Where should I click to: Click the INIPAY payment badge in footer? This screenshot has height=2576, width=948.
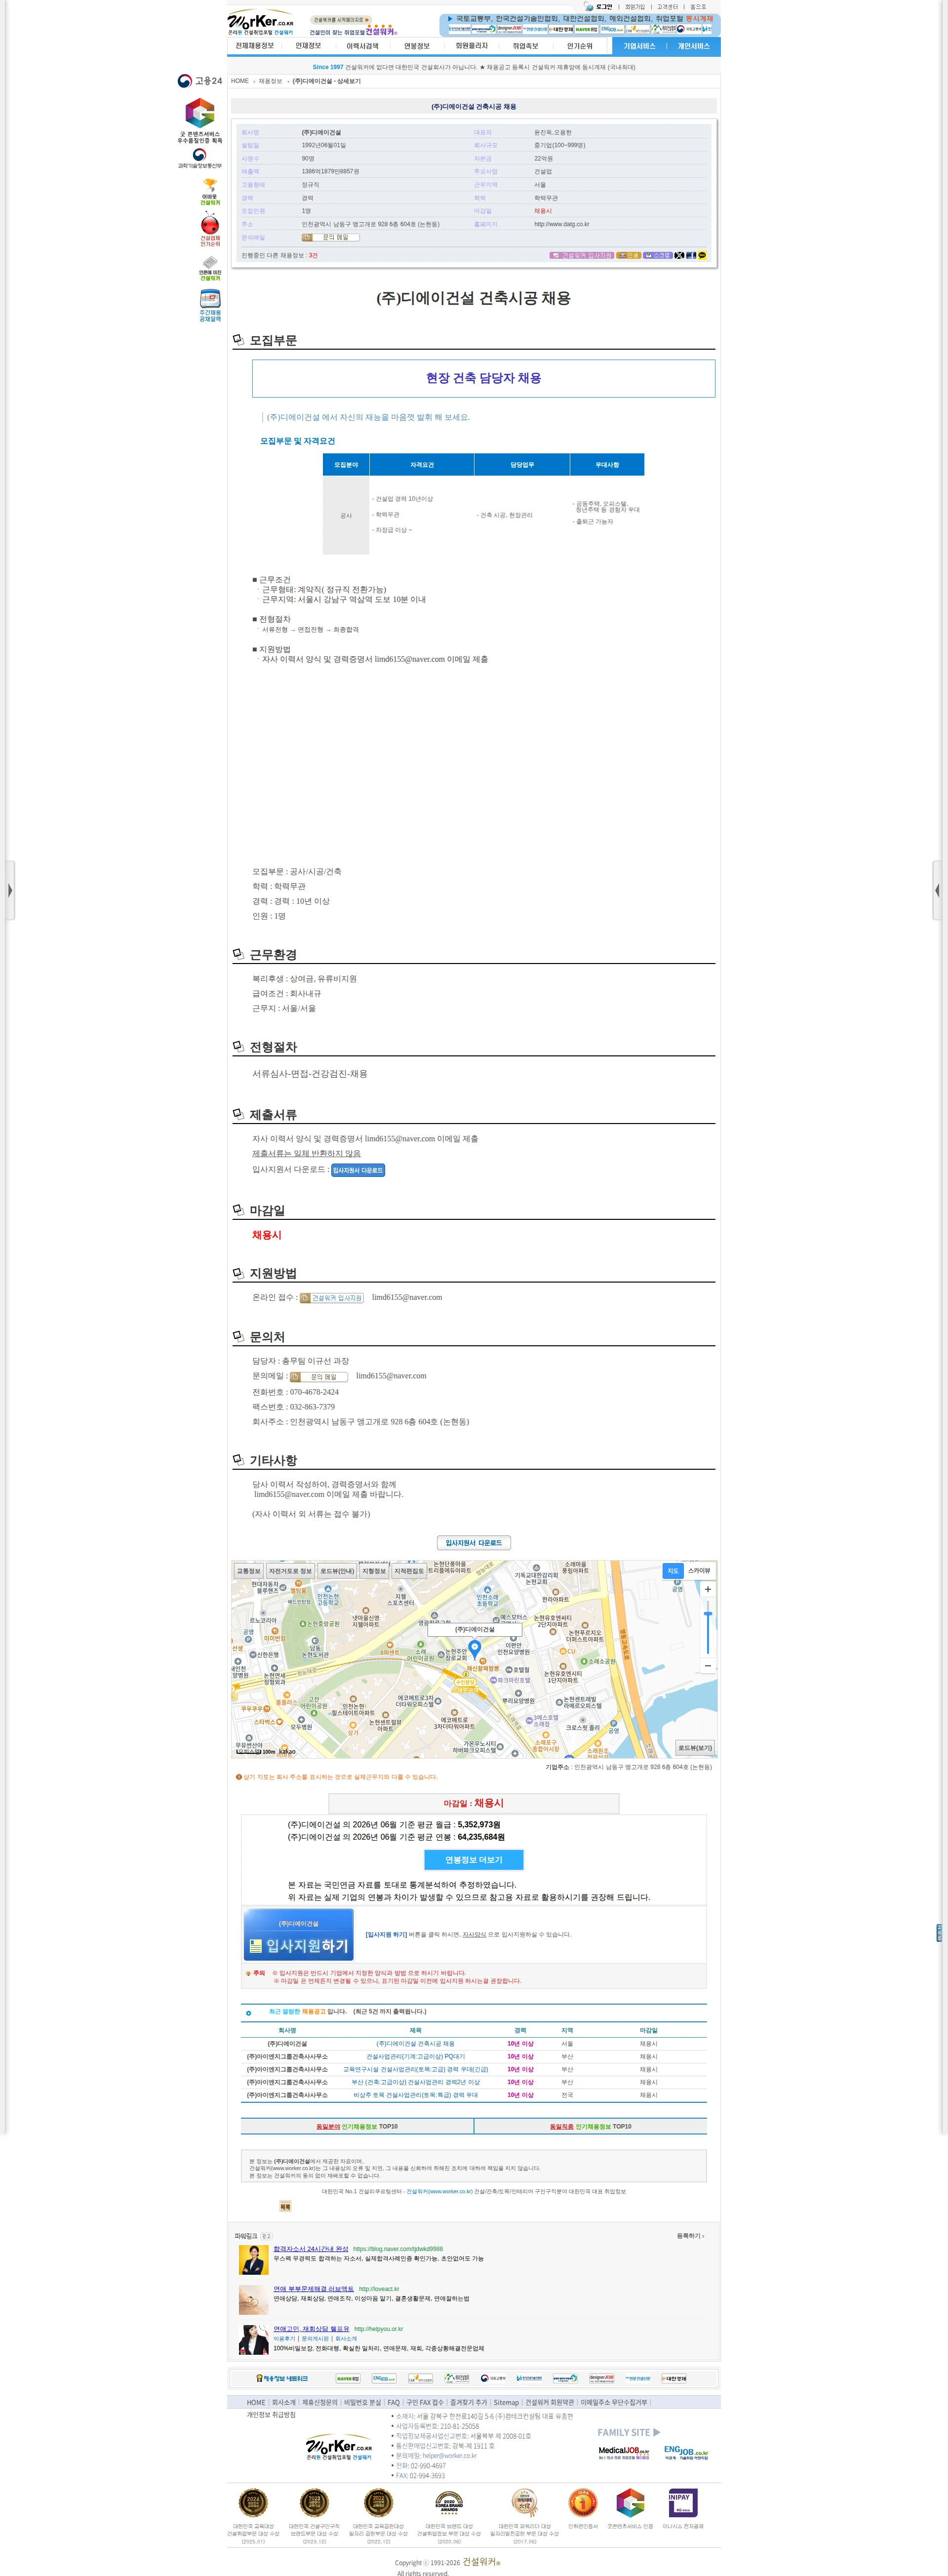(683, 2502)
